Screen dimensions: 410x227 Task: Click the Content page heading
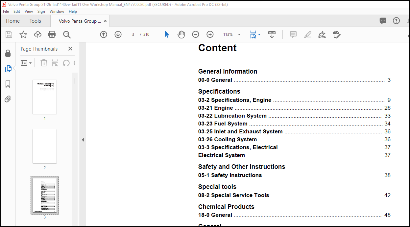point(217,48)
